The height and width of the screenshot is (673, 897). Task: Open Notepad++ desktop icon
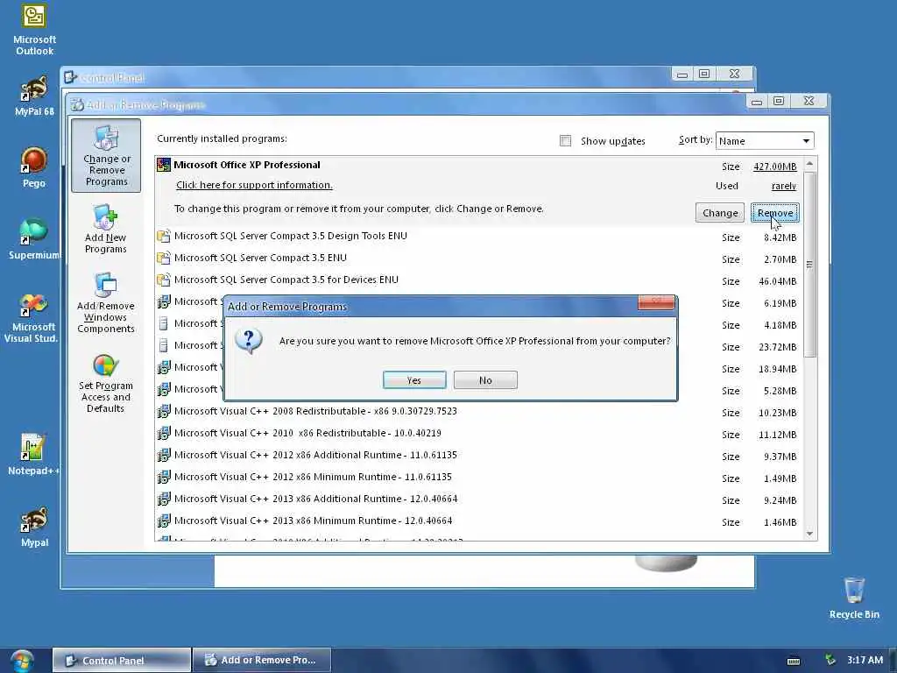pos(33,455)
